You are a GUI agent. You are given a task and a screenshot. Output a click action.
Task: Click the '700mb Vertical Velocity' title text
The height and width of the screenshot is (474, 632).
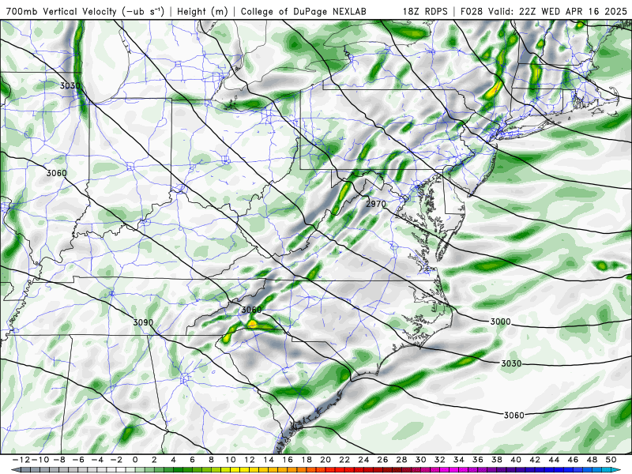(62, 12)
